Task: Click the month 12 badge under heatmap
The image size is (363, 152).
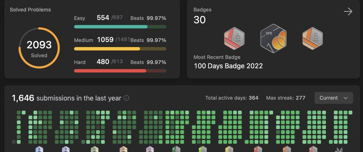Action: click(150, 149)
